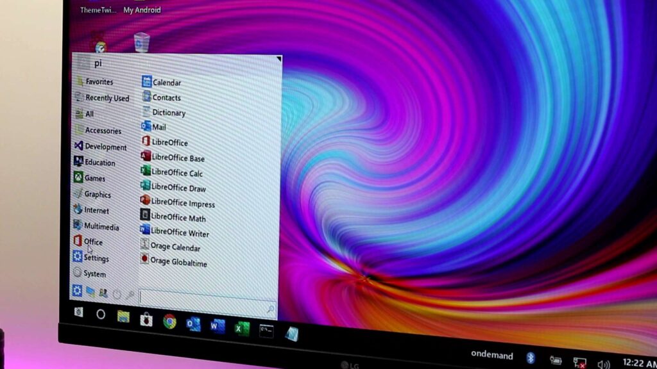This screenshot has height=369, width=657.
Task: Open Orage Calendar
Action: coord(170,247)
